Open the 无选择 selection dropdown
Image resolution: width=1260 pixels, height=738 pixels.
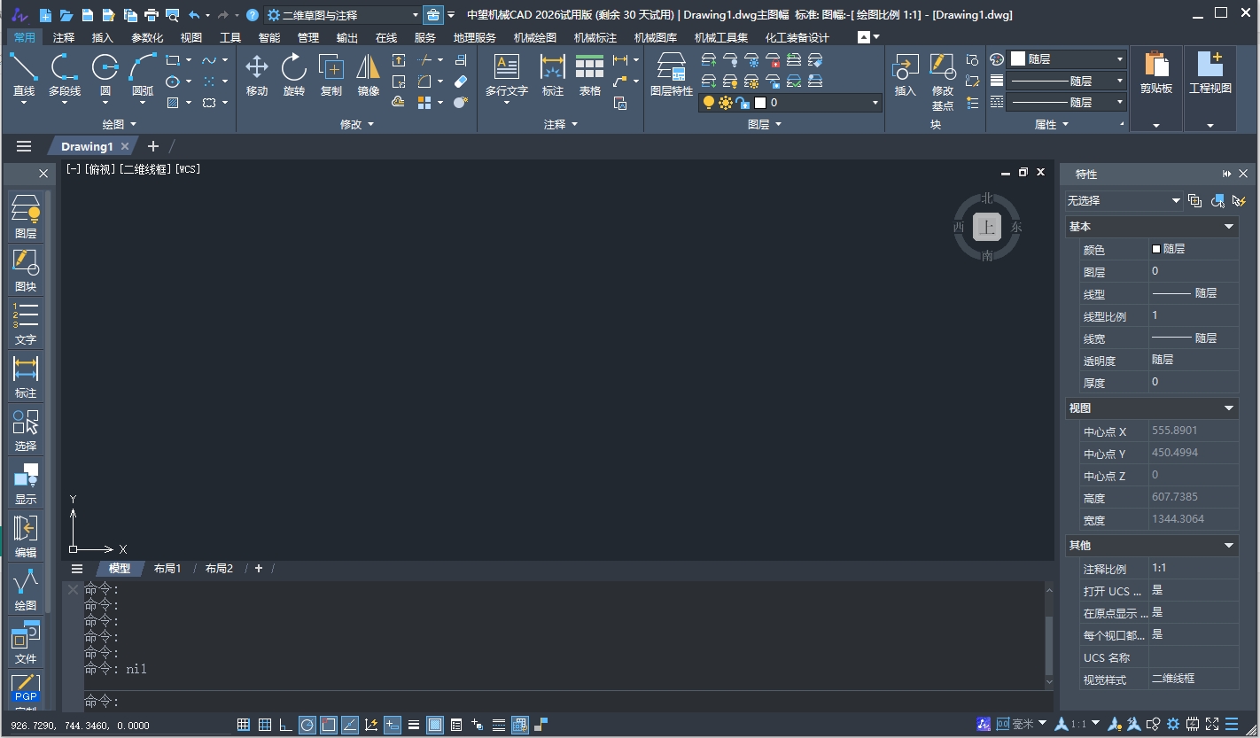[1124, 200]
